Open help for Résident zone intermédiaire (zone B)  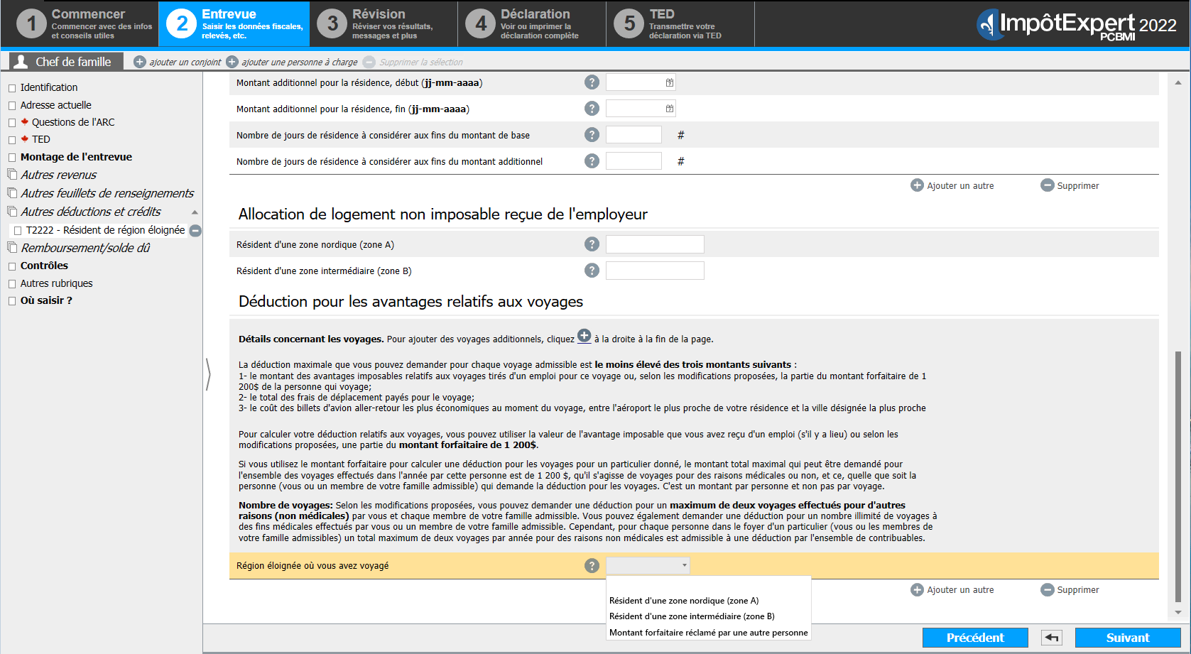click(592, 271)
